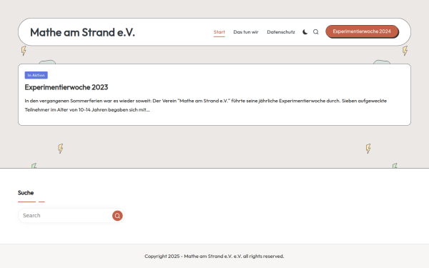This screenshot has width=429, height=268.
Task: Toggle dark mode with the moon icon
Action: click(305, 32)
